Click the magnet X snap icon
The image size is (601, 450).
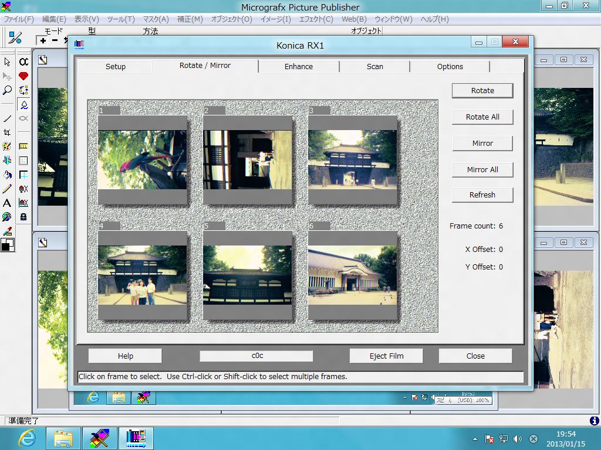23,189
